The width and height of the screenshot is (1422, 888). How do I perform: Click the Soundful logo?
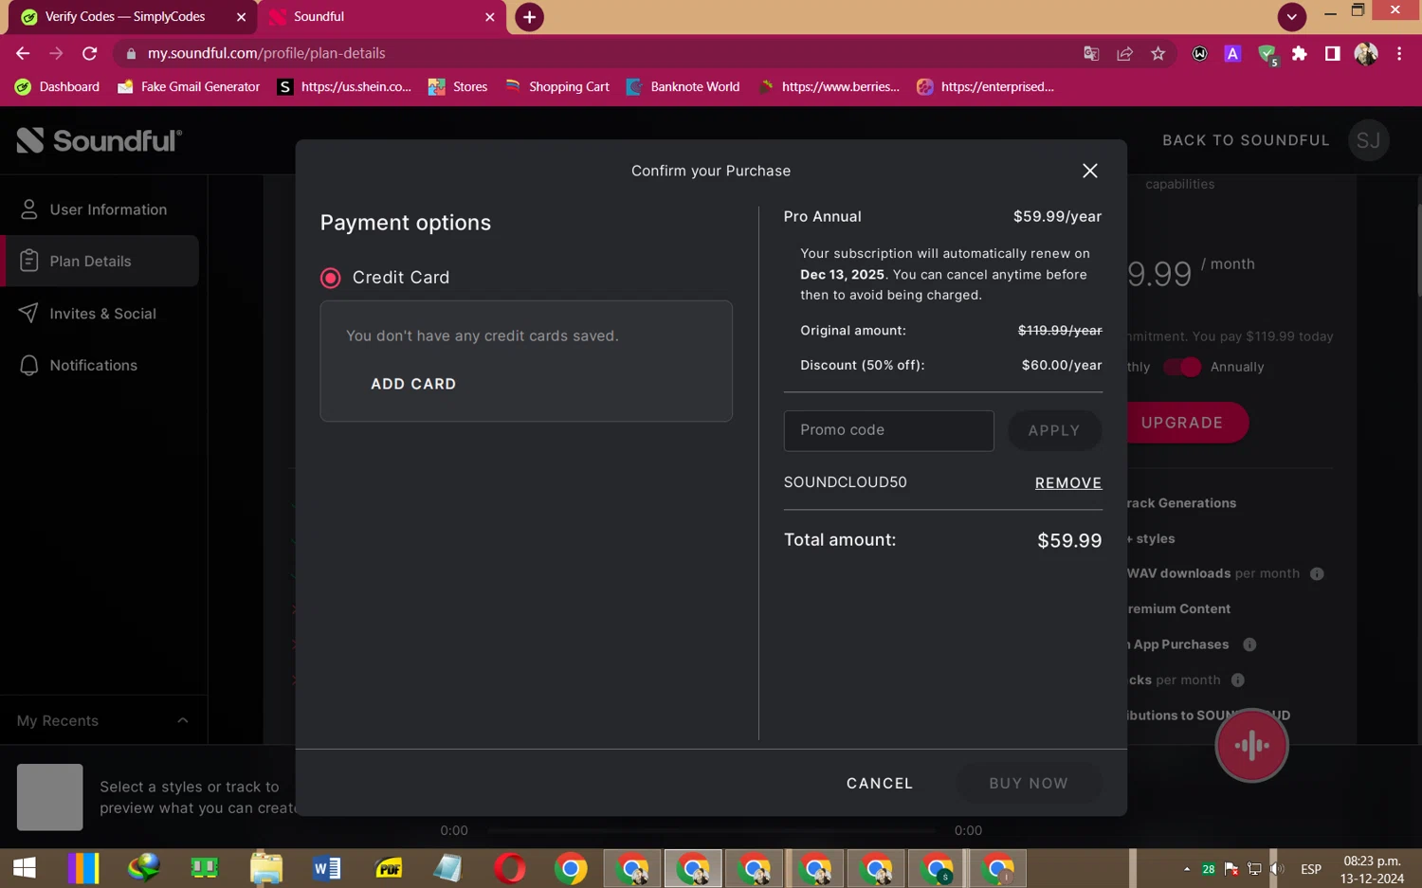coord(99,140)
